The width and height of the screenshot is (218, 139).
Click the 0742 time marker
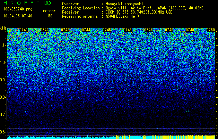click(44, 30)
